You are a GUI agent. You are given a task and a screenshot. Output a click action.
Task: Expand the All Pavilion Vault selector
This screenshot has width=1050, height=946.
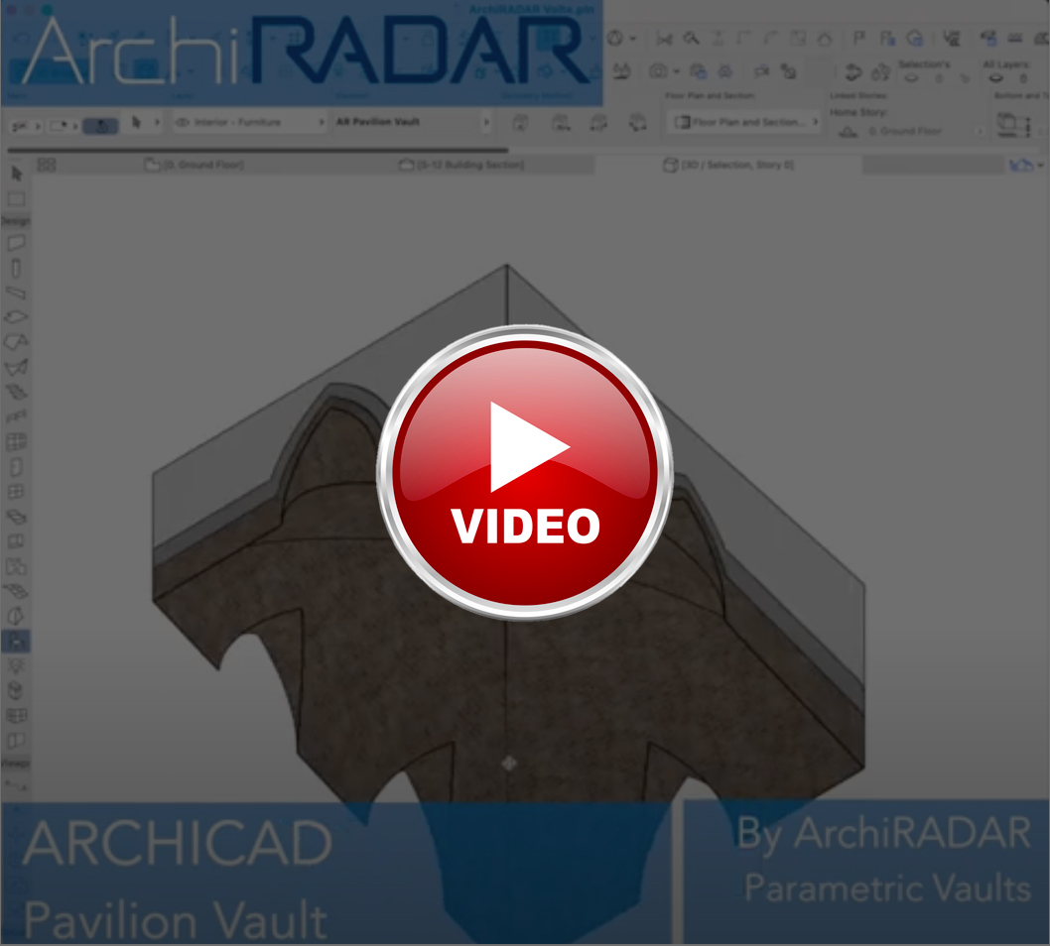click(x=486, y=122)
